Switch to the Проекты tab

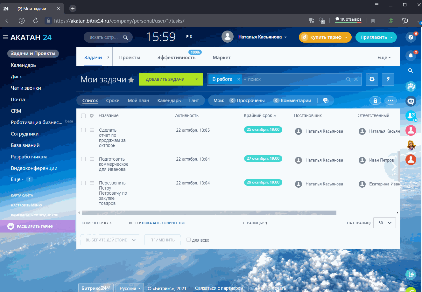pos(130,58)
